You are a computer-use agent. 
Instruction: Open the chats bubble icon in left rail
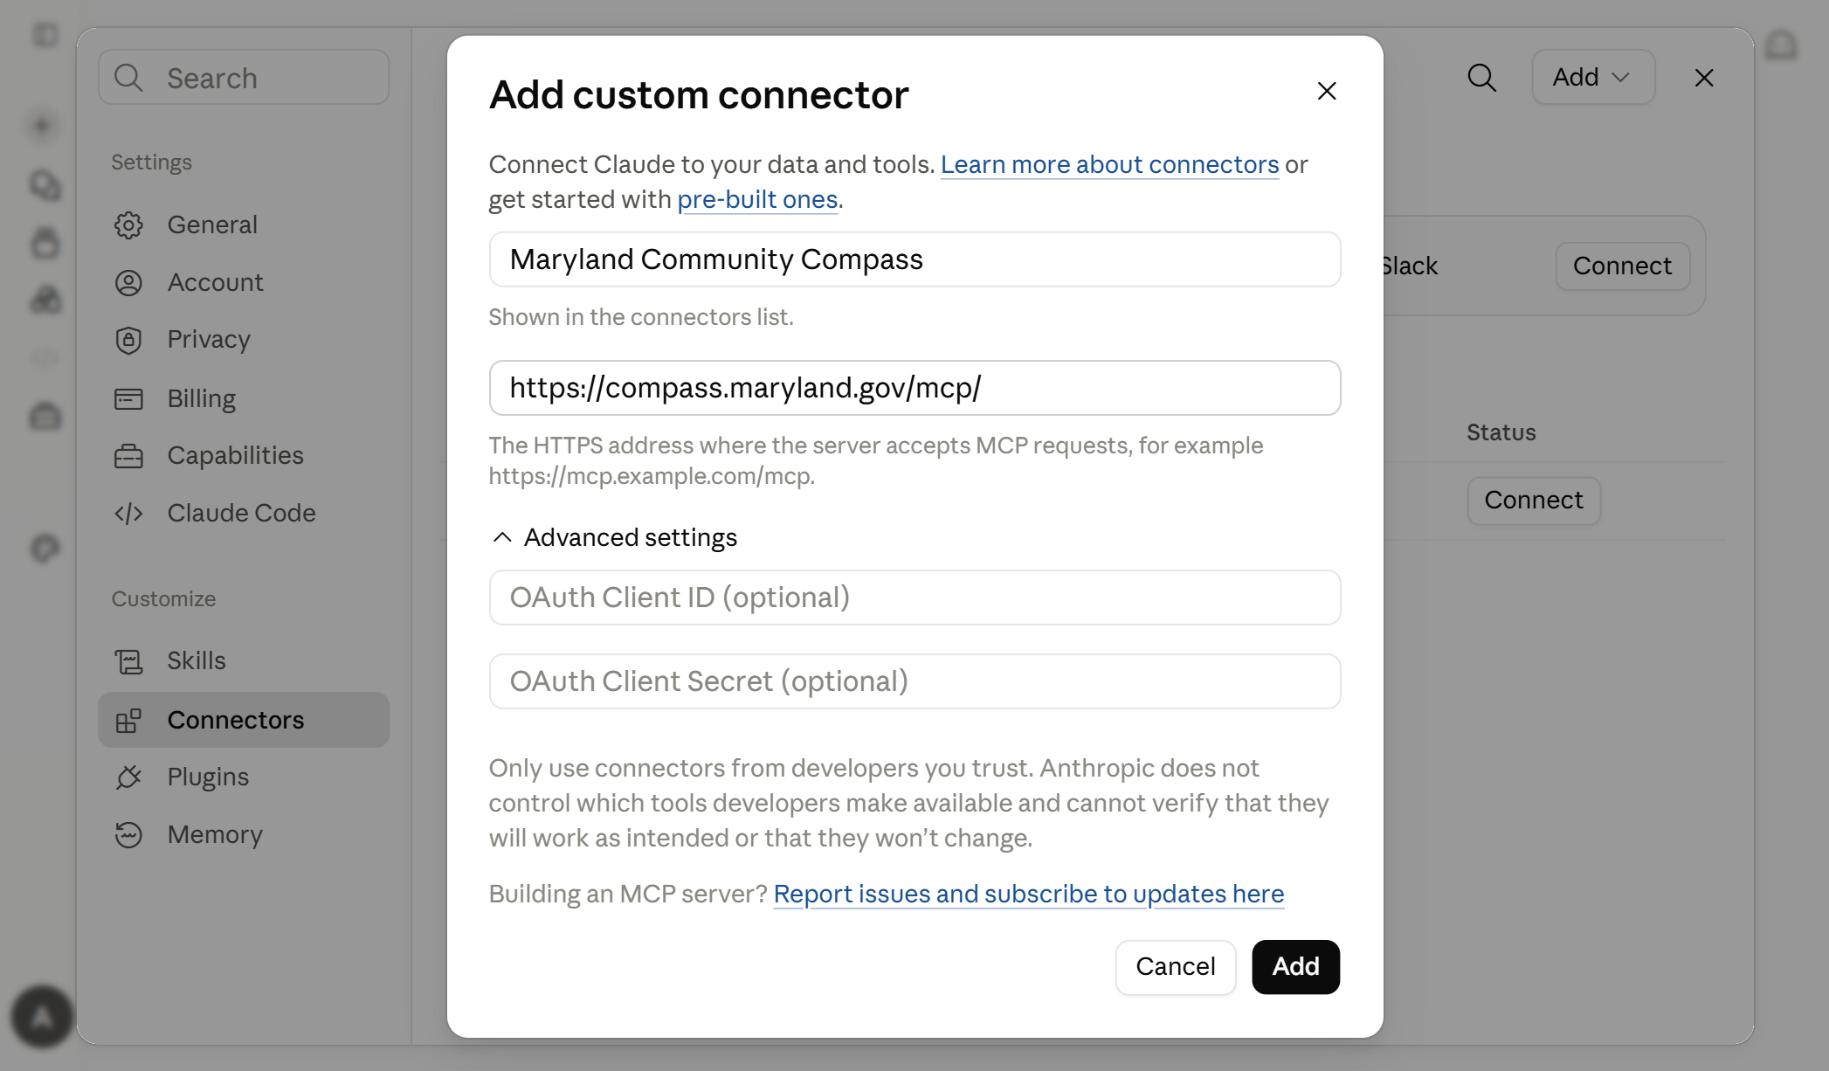[45, 185]
